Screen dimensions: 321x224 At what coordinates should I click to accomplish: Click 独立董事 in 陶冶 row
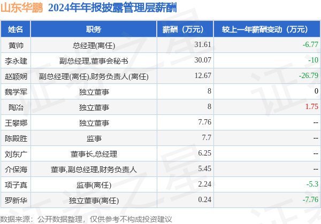pyautogui.click(x=94, y=107)
